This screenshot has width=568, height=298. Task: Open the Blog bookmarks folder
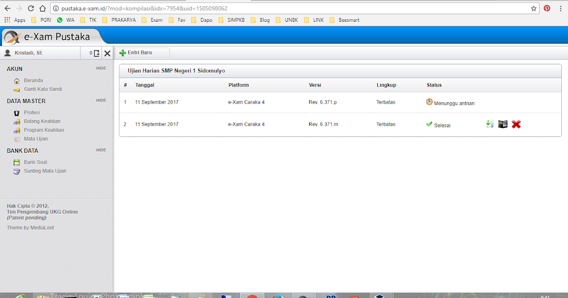click(x=260, y=20)
